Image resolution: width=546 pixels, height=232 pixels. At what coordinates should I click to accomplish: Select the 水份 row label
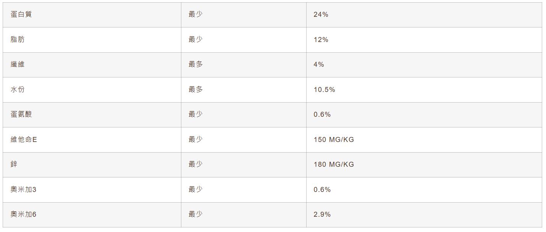pos(18,90)
